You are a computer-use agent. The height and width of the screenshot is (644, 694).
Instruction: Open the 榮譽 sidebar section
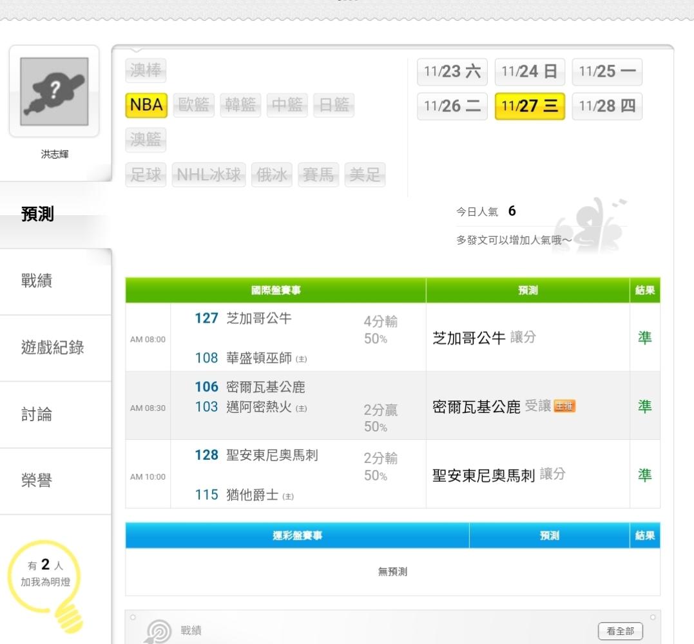point(37,480)
